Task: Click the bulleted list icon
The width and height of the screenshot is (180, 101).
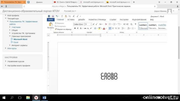Action: pos(110,24)
